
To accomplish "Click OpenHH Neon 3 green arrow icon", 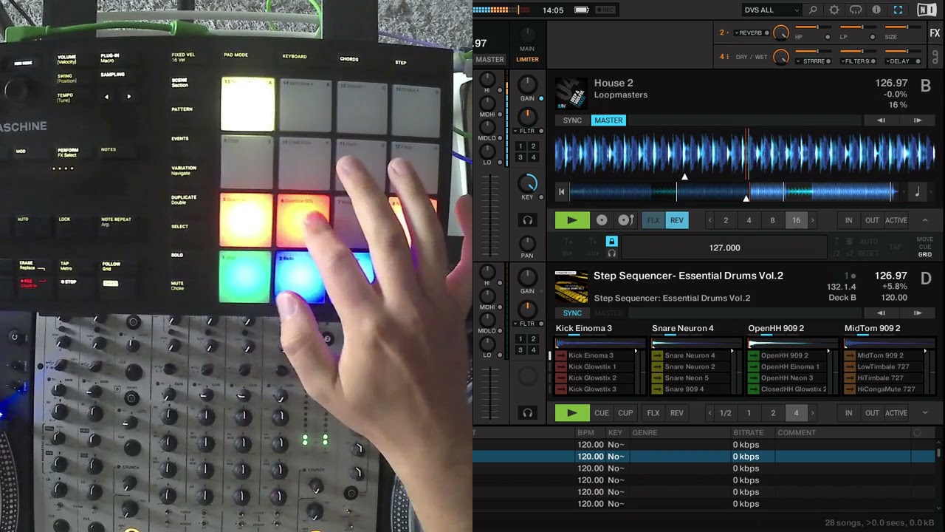I will point(753,378).
